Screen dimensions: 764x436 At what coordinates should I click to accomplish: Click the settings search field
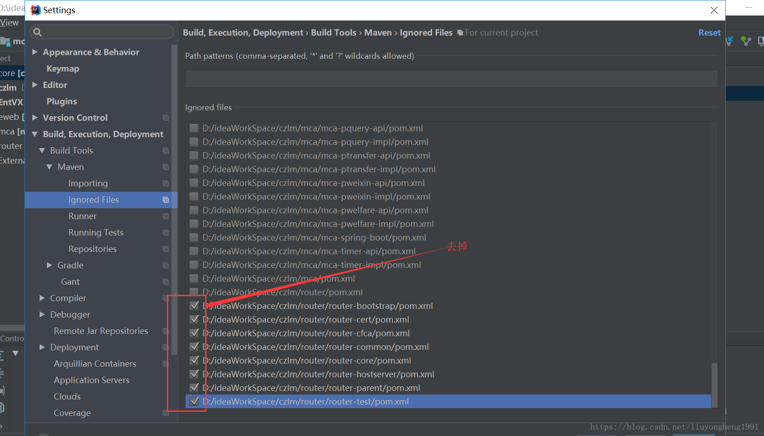click(102, 32)
